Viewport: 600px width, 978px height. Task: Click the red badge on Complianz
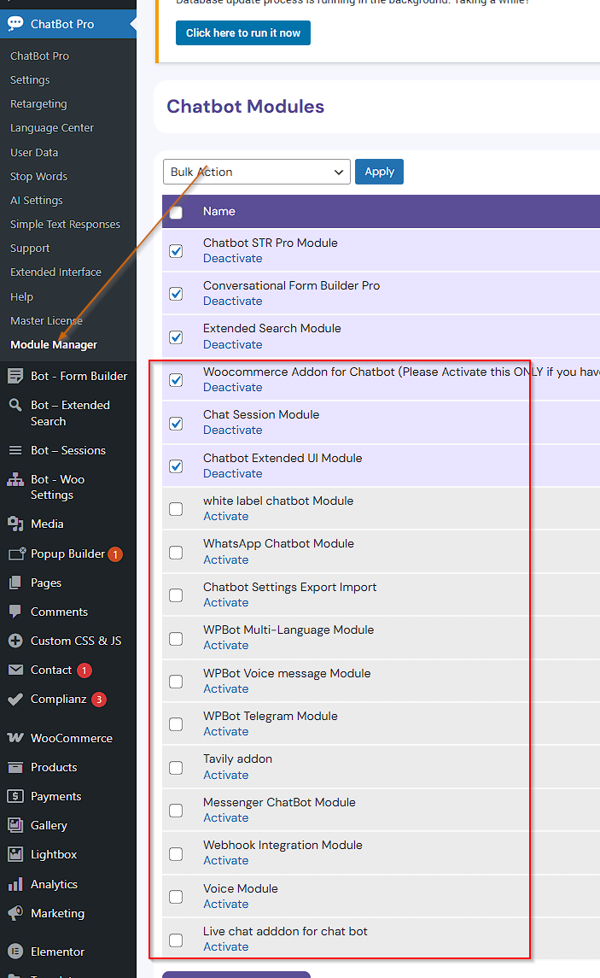(98, 700)
